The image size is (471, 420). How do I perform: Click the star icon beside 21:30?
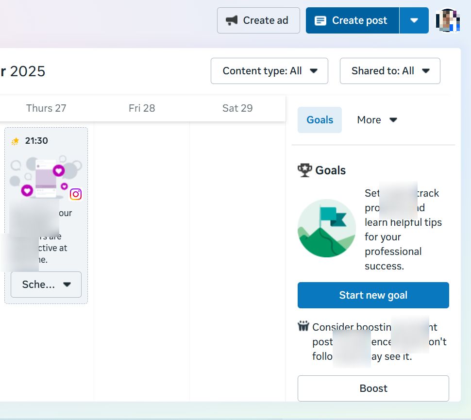pyautogui.click(x=16, y=141)
